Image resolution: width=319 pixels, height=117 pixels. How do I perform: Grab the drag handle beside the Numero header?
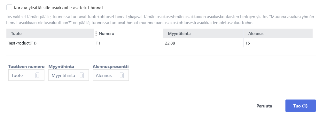click(96, 33)
